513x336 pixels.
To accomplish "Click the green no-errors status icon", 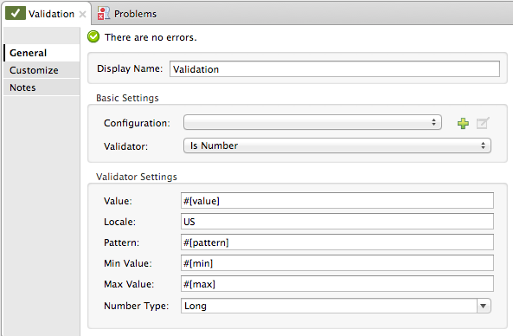I will click(x=93, y=36).
